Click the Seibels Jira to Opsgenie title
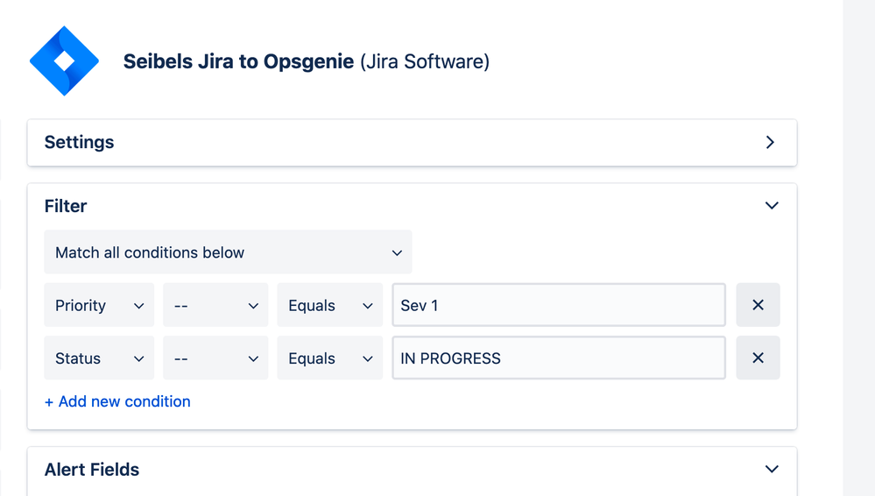875x496 pixels. click(x=238, y=61)
